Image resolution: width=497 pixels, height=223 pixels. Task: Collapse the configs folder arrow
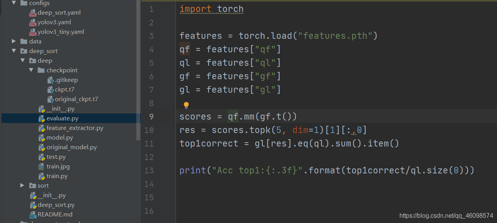point(14,3)
